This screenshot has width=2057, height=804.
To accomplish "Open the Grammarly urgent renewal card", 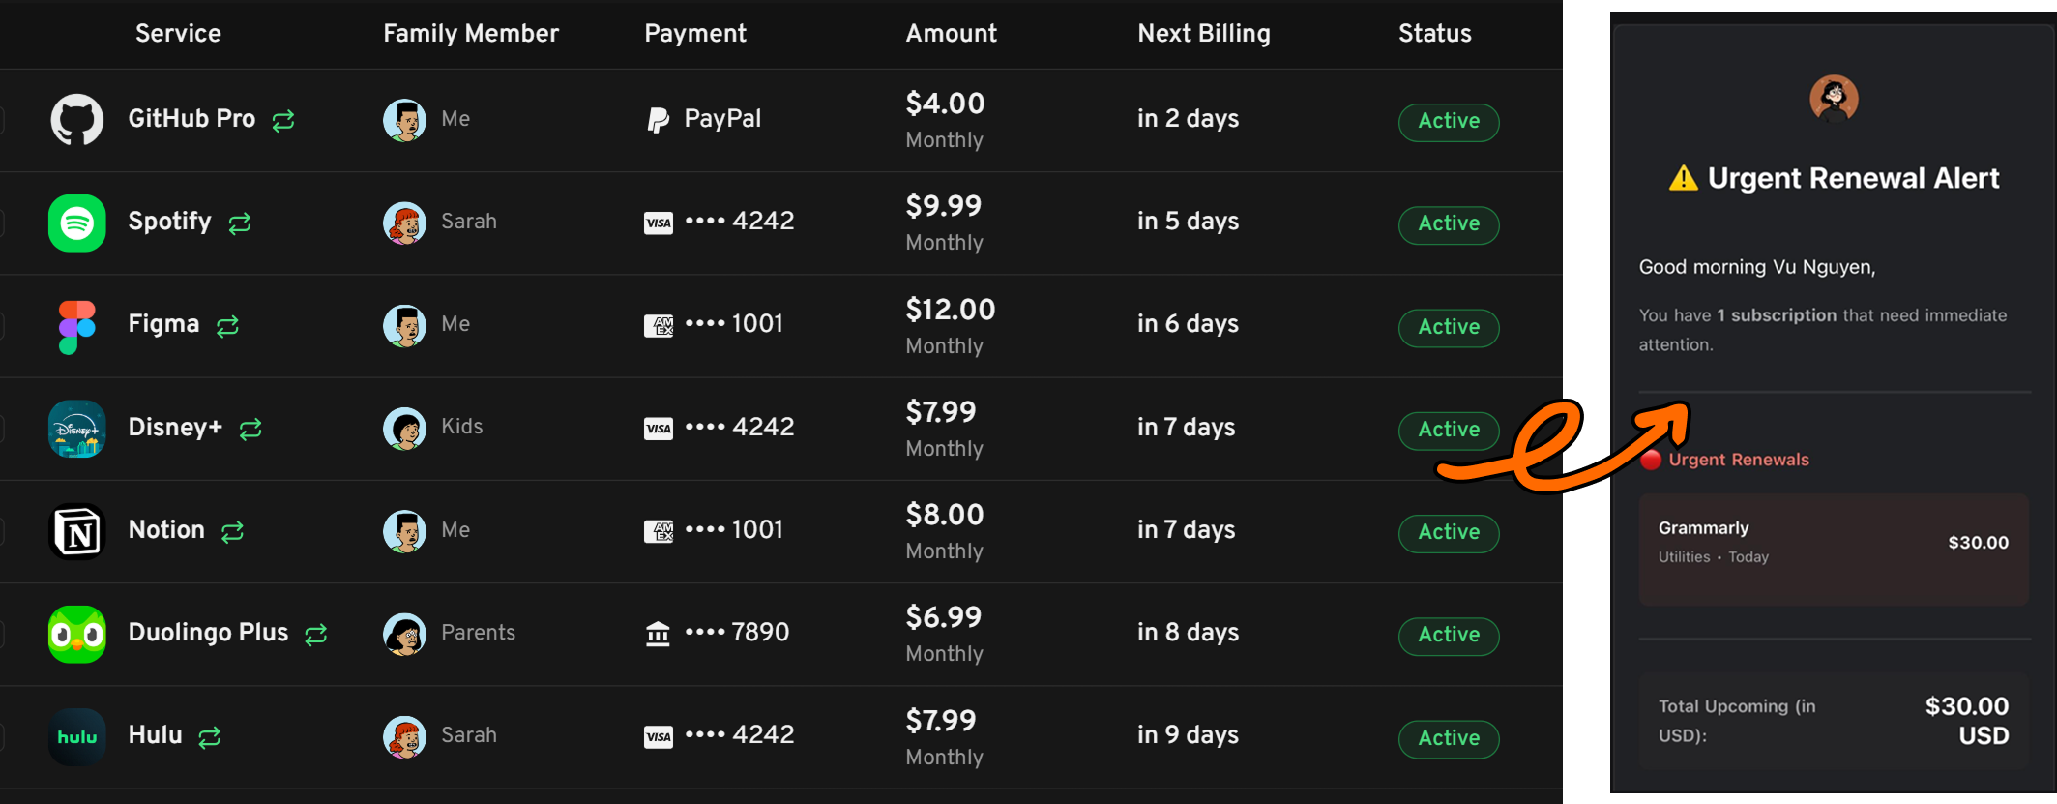I will click(x=1833, y=548).
